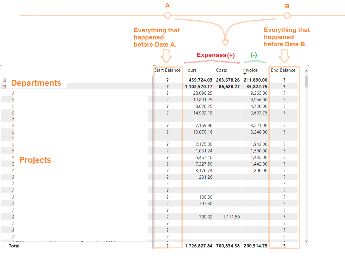The width and height of the screenshot is (345, 257).
Task: Select the 3,521.00 invoice cell
Action: pos(259,126)
